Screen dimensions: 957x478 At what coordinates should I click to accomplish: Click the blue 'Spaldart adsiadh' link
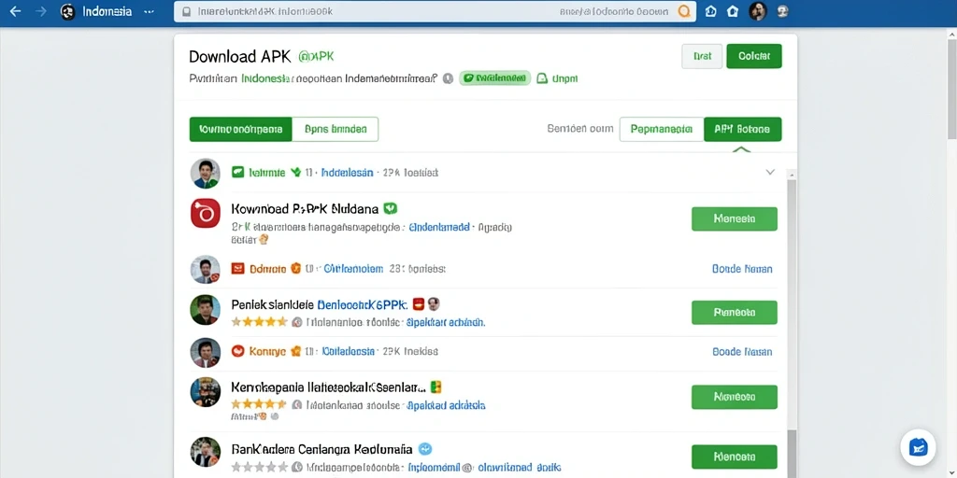tap(446, 322)
